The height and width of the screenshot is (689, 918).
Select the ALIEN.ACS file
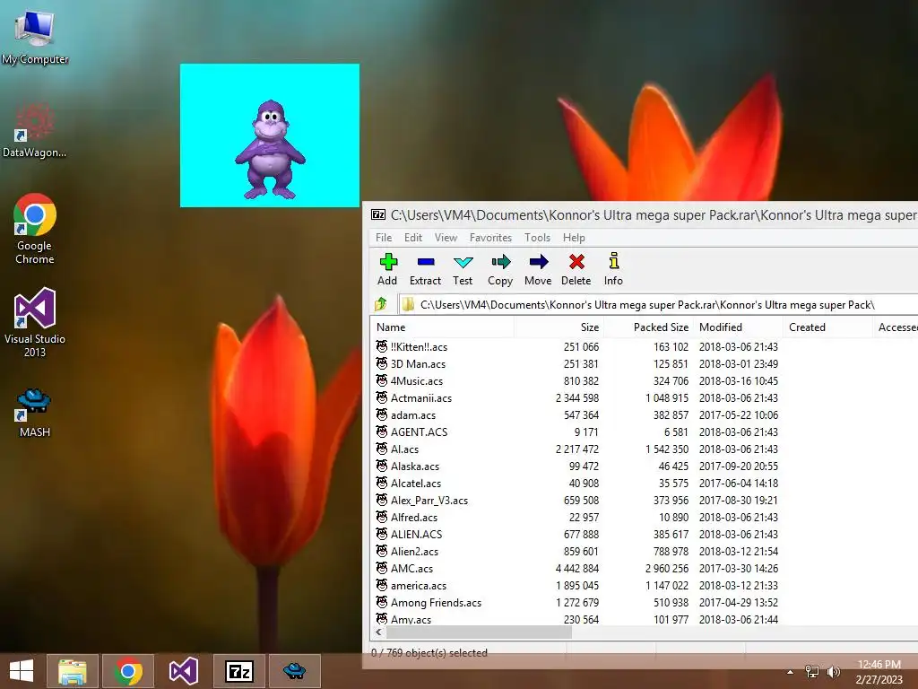416,535
